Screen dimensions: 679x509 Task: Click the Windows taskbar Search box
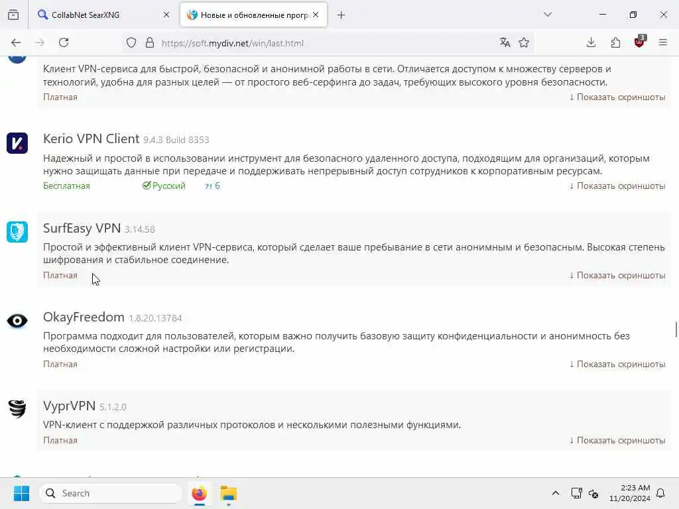pyautogui.click(x=111, y=493)
